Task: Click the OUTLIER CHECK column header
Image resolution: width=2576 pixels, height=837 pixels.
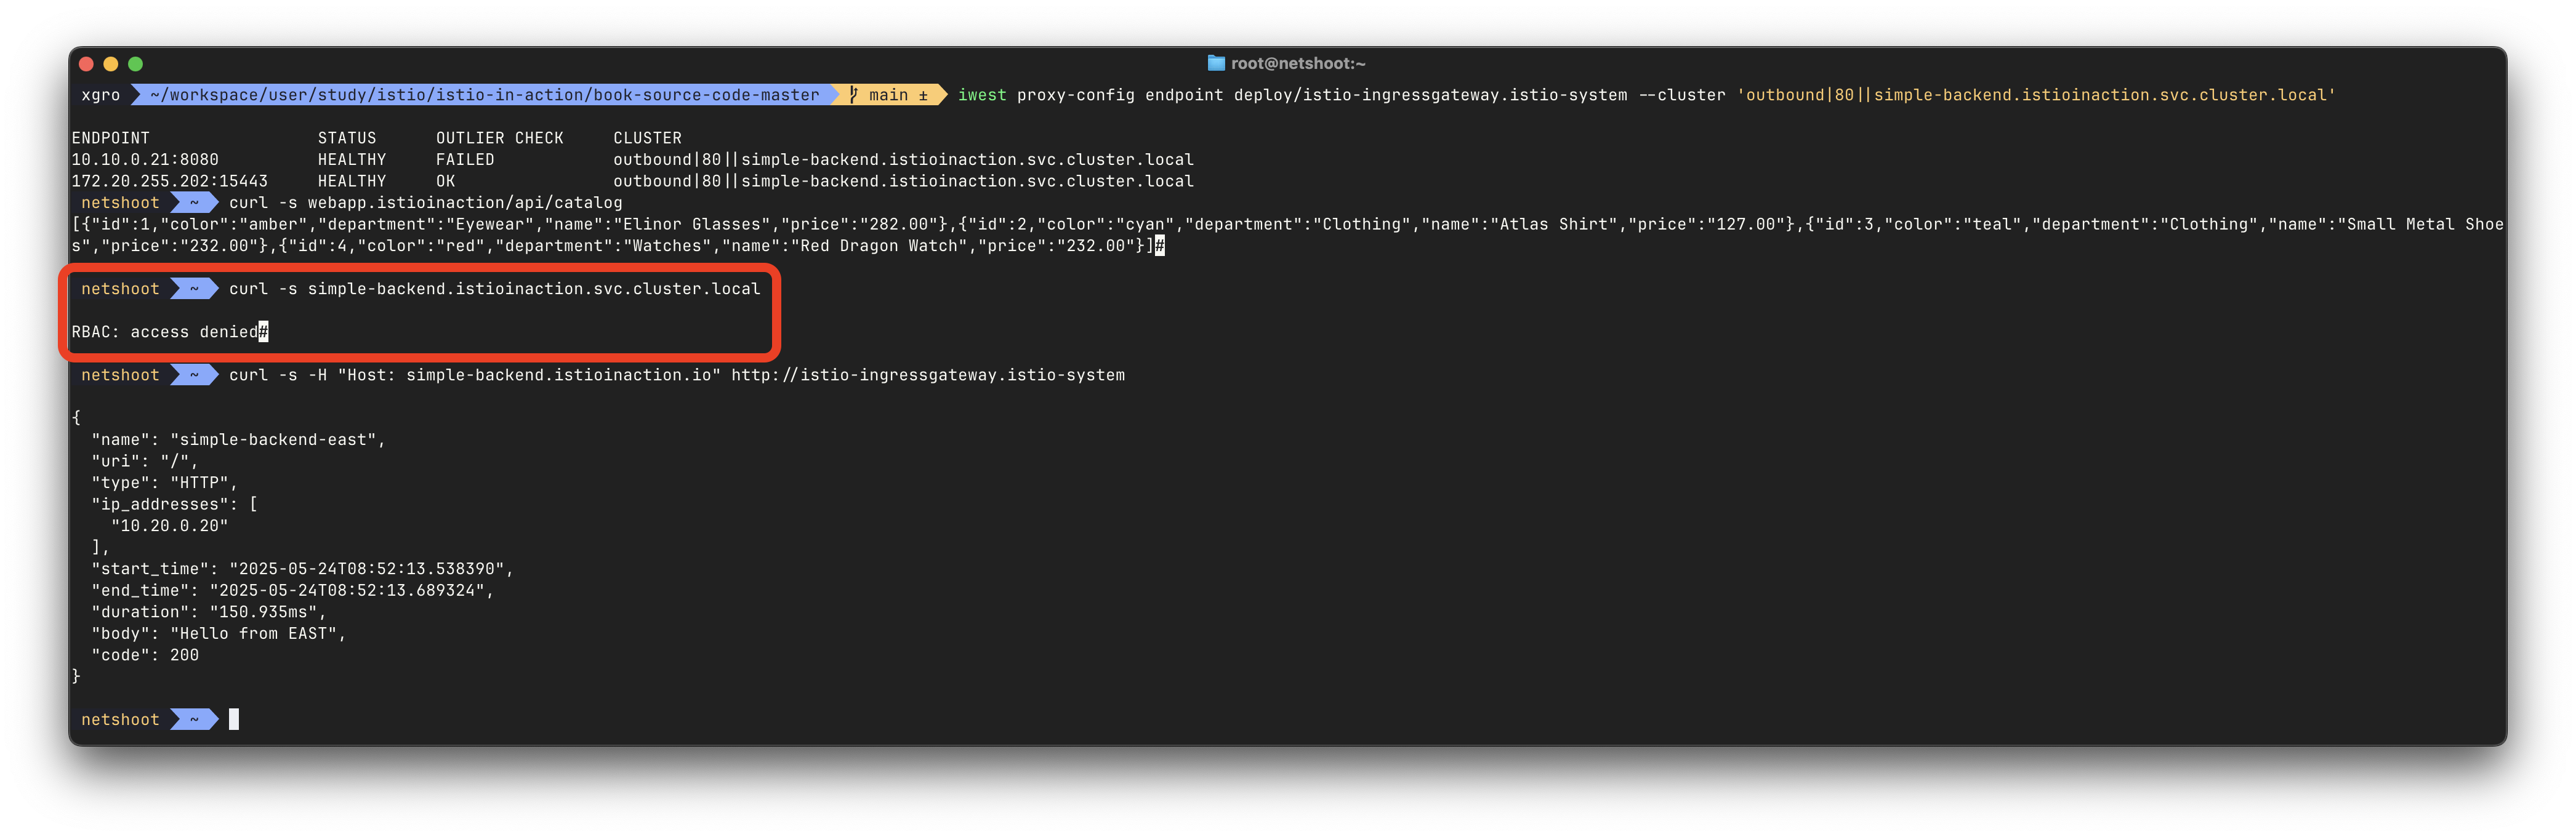Action: [x=499, y=138]
